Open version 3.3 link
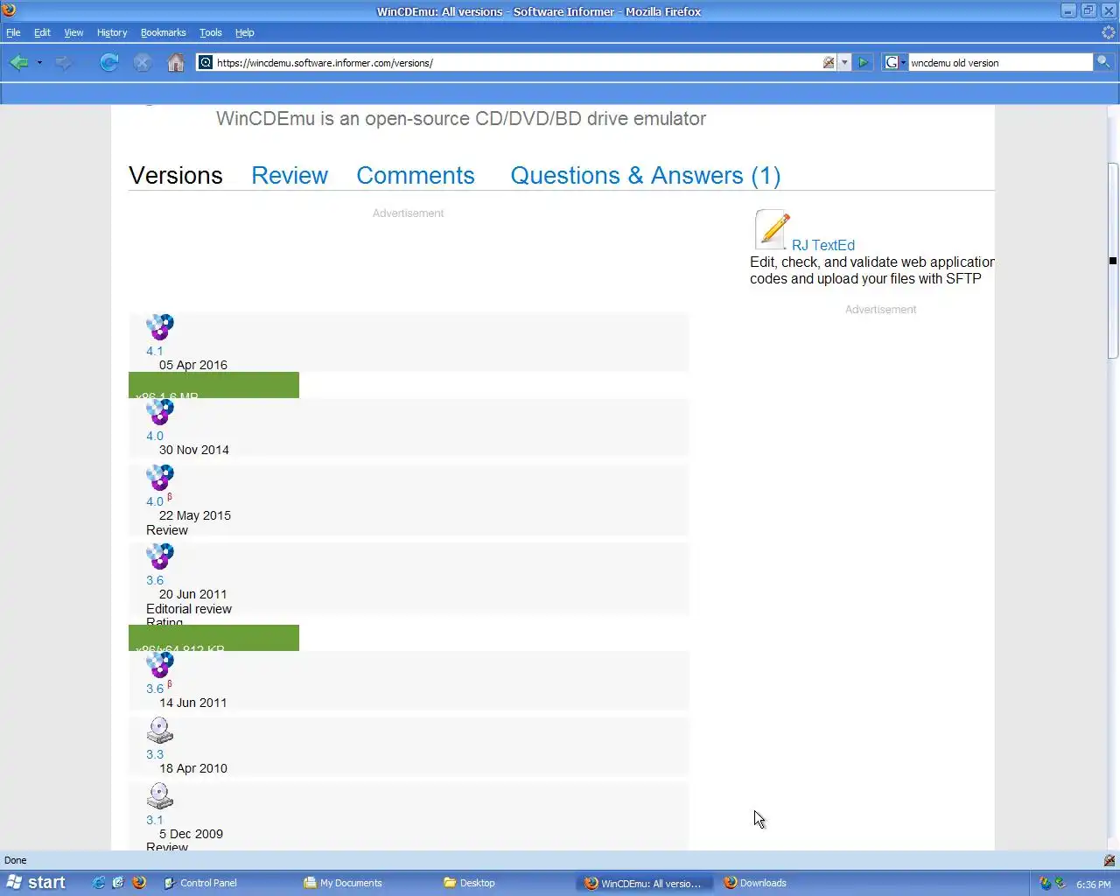Viewport: 1120px width, 896px height. pyautogui.click(x=155, y=754)
